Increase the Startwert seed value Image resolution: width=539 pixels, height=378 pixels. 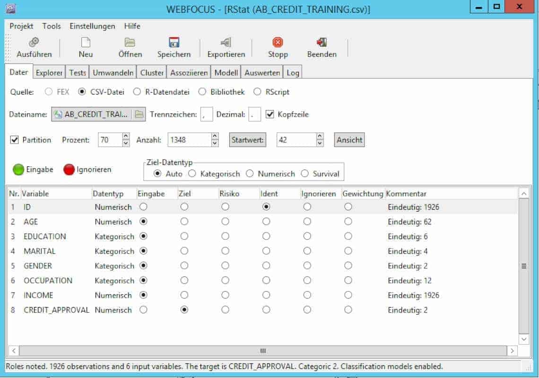click(320, 137)
